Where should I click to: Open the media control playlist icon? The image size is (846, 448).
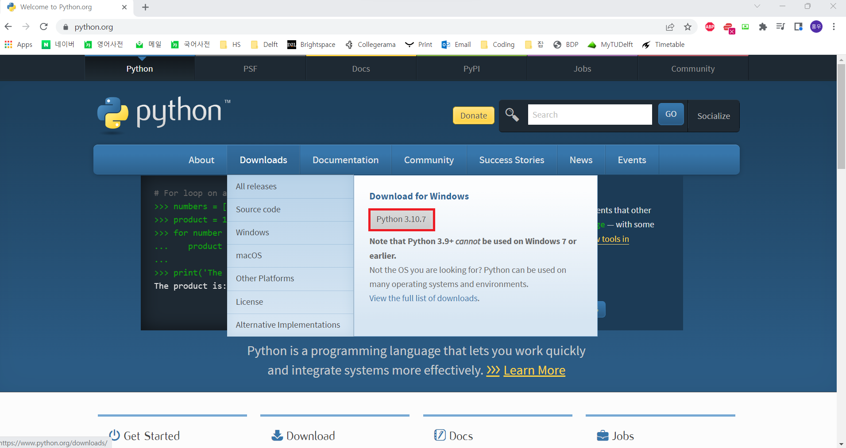(780, 27)
